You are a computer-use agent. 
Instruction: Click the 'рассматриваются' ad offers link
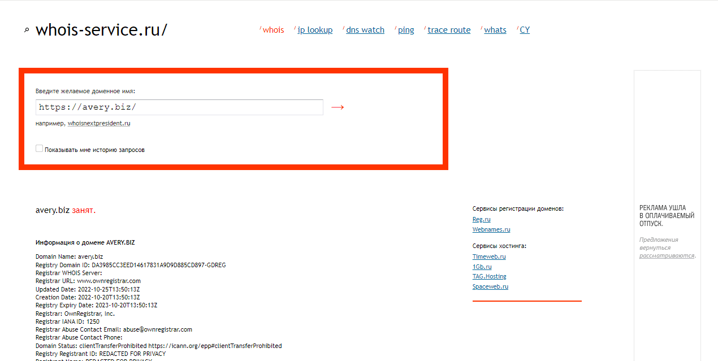(666, 255)
